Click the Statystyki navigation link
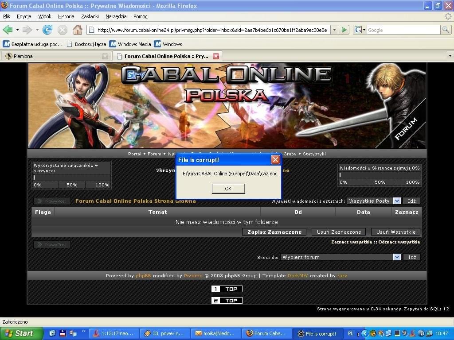This screenshot has width=454, height=340. pos(314,154)
